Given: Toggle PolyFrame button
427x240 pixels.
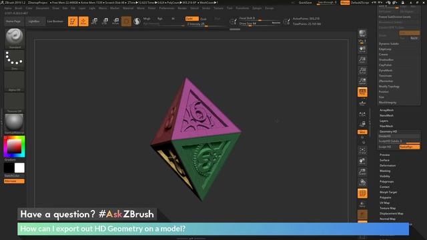Looking at the screenshot, I should click(x=362, y=193).
